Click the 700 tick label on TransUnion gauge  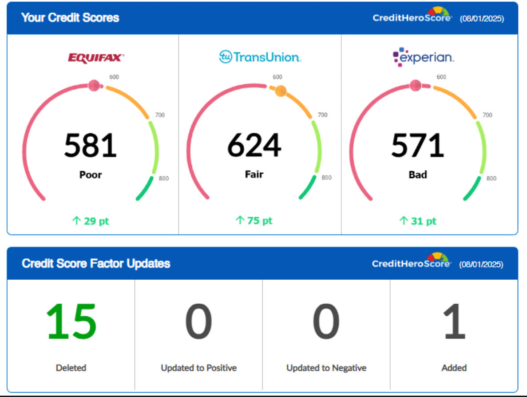tap(323, 115)
